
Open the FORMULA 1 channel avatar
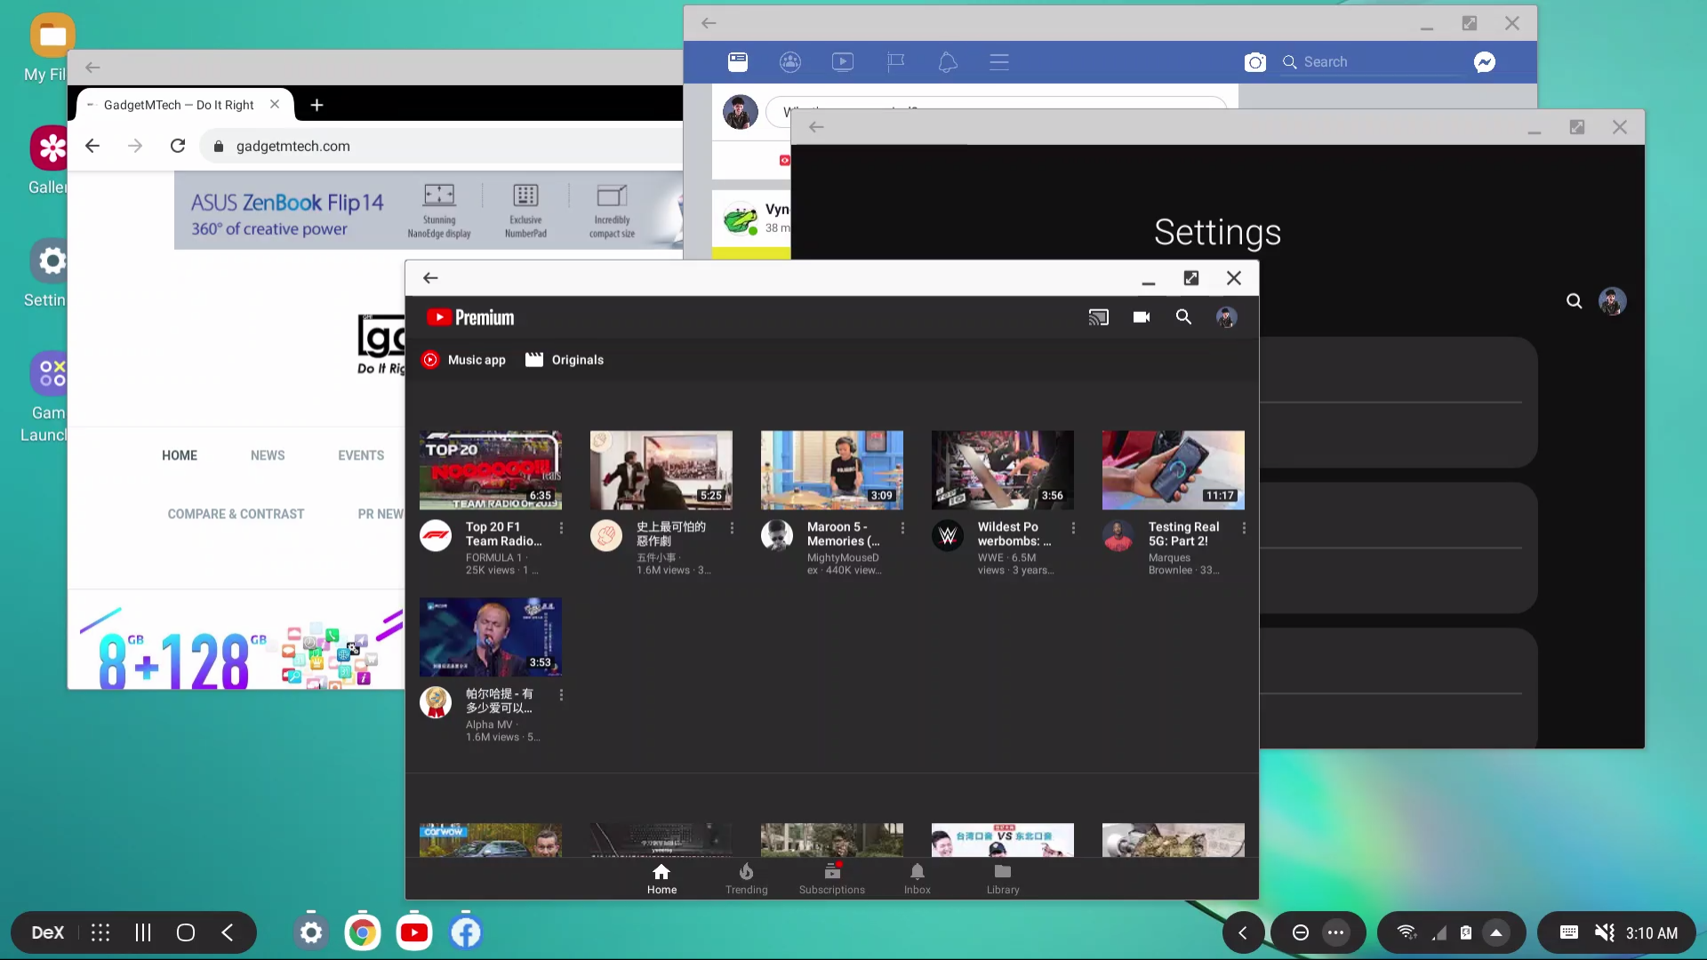(436, 536)
